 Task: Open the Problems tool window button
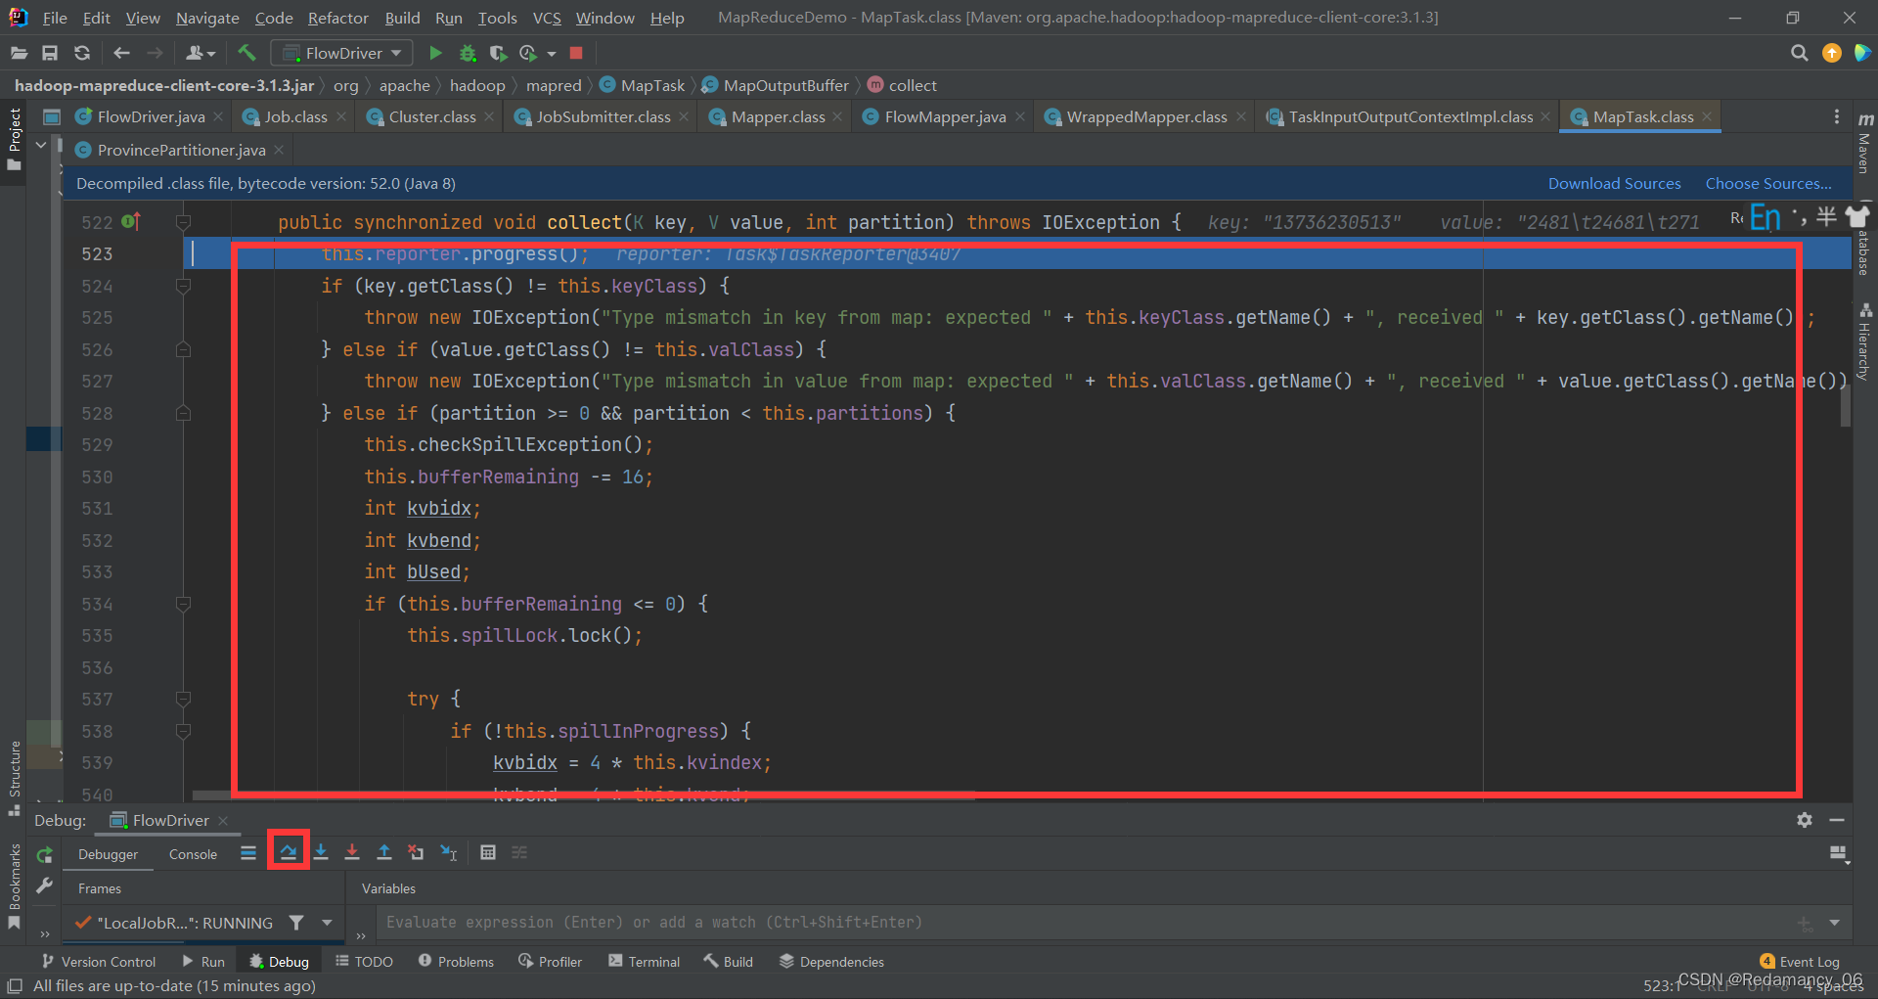click(456, 962)
